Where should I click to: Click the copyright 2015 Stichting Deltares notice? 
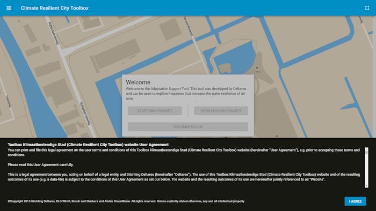tap(126, 201)
